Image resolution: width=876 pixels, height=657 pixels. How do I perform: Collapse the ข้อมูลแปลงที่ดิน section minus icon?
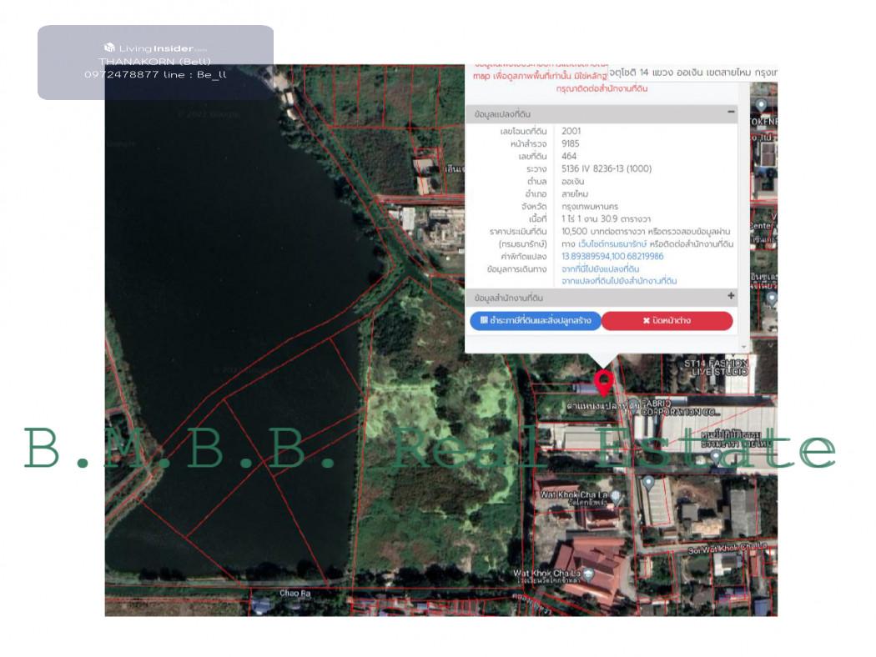731,113
